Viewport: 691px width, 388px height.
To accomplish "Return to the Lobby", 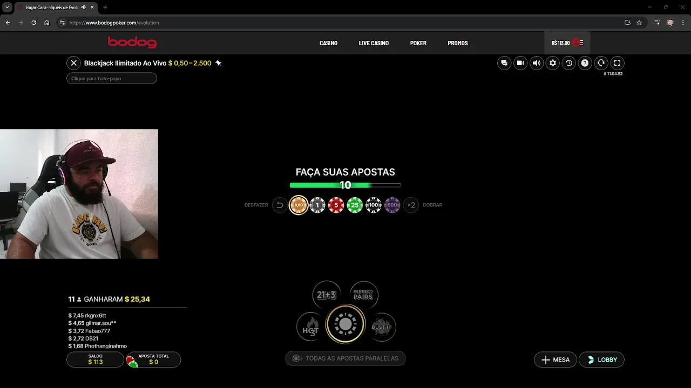I will (601, 360).
